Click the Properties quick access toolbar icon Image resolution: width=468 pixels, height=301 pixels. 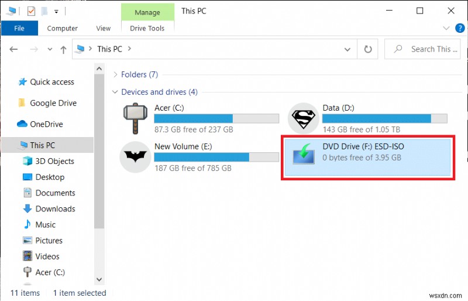click(x=31, y=11)
